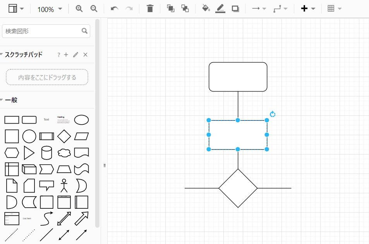The height and width of the screenshot is (244, 369).
Task: Open the plus insert menu
Action: tap(308, 9)
